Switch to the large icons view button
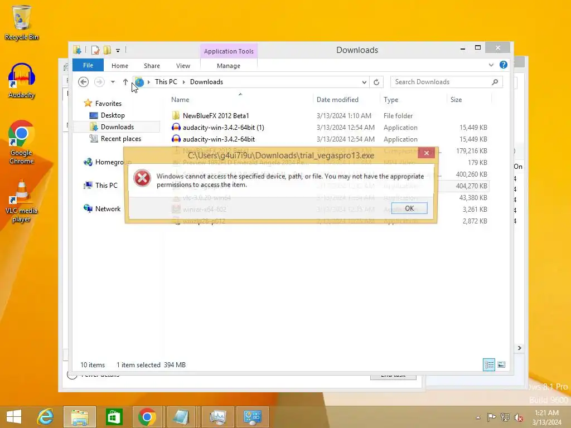571x428 pixels. tap(501, 364)
